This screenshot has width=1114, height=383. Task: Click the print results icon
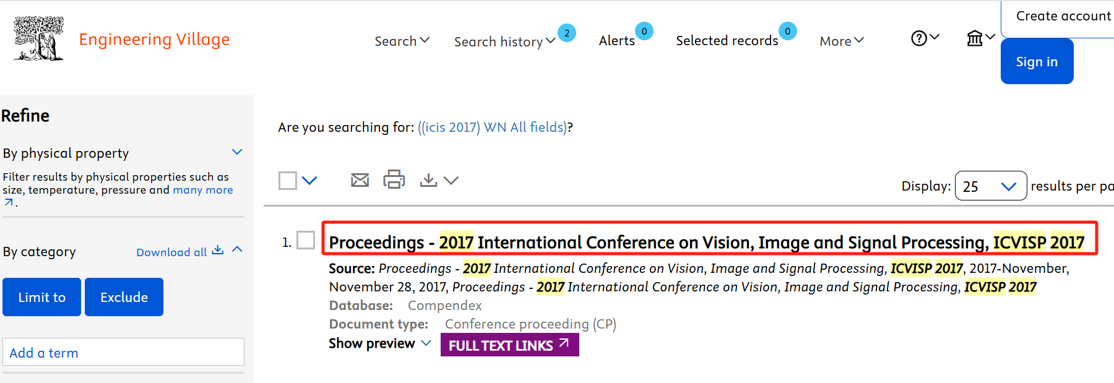(x=394, y=179)
